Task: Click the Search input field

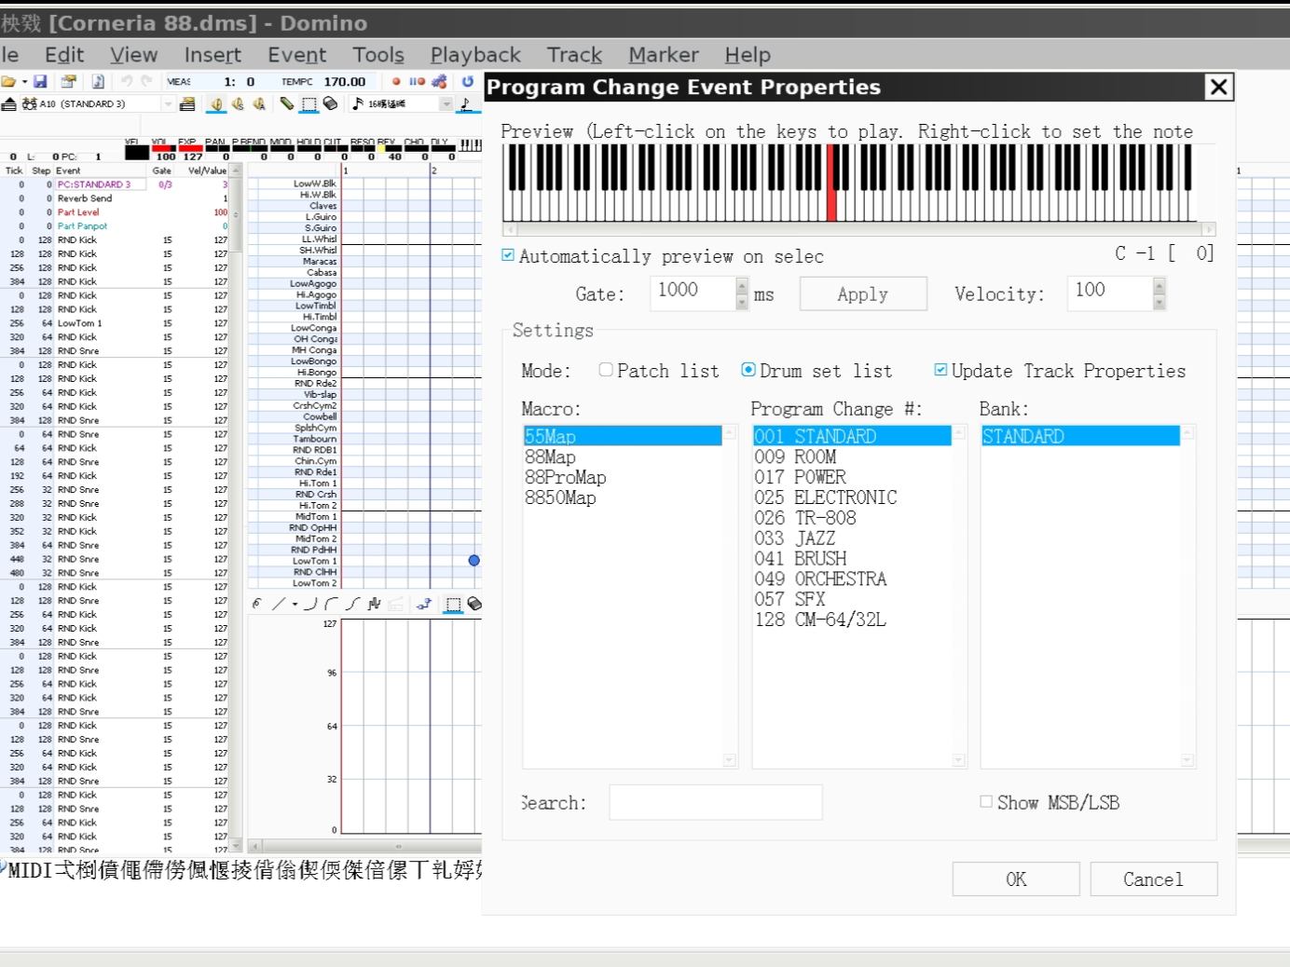Action: [x=716, y=802]
